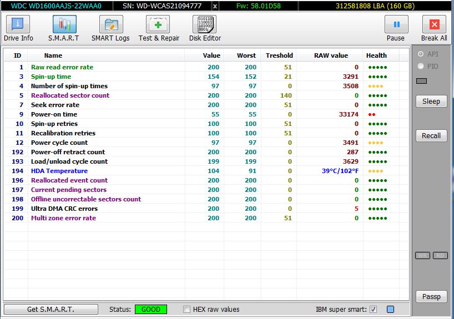Select the Reallocated event count row

[206, 180]
